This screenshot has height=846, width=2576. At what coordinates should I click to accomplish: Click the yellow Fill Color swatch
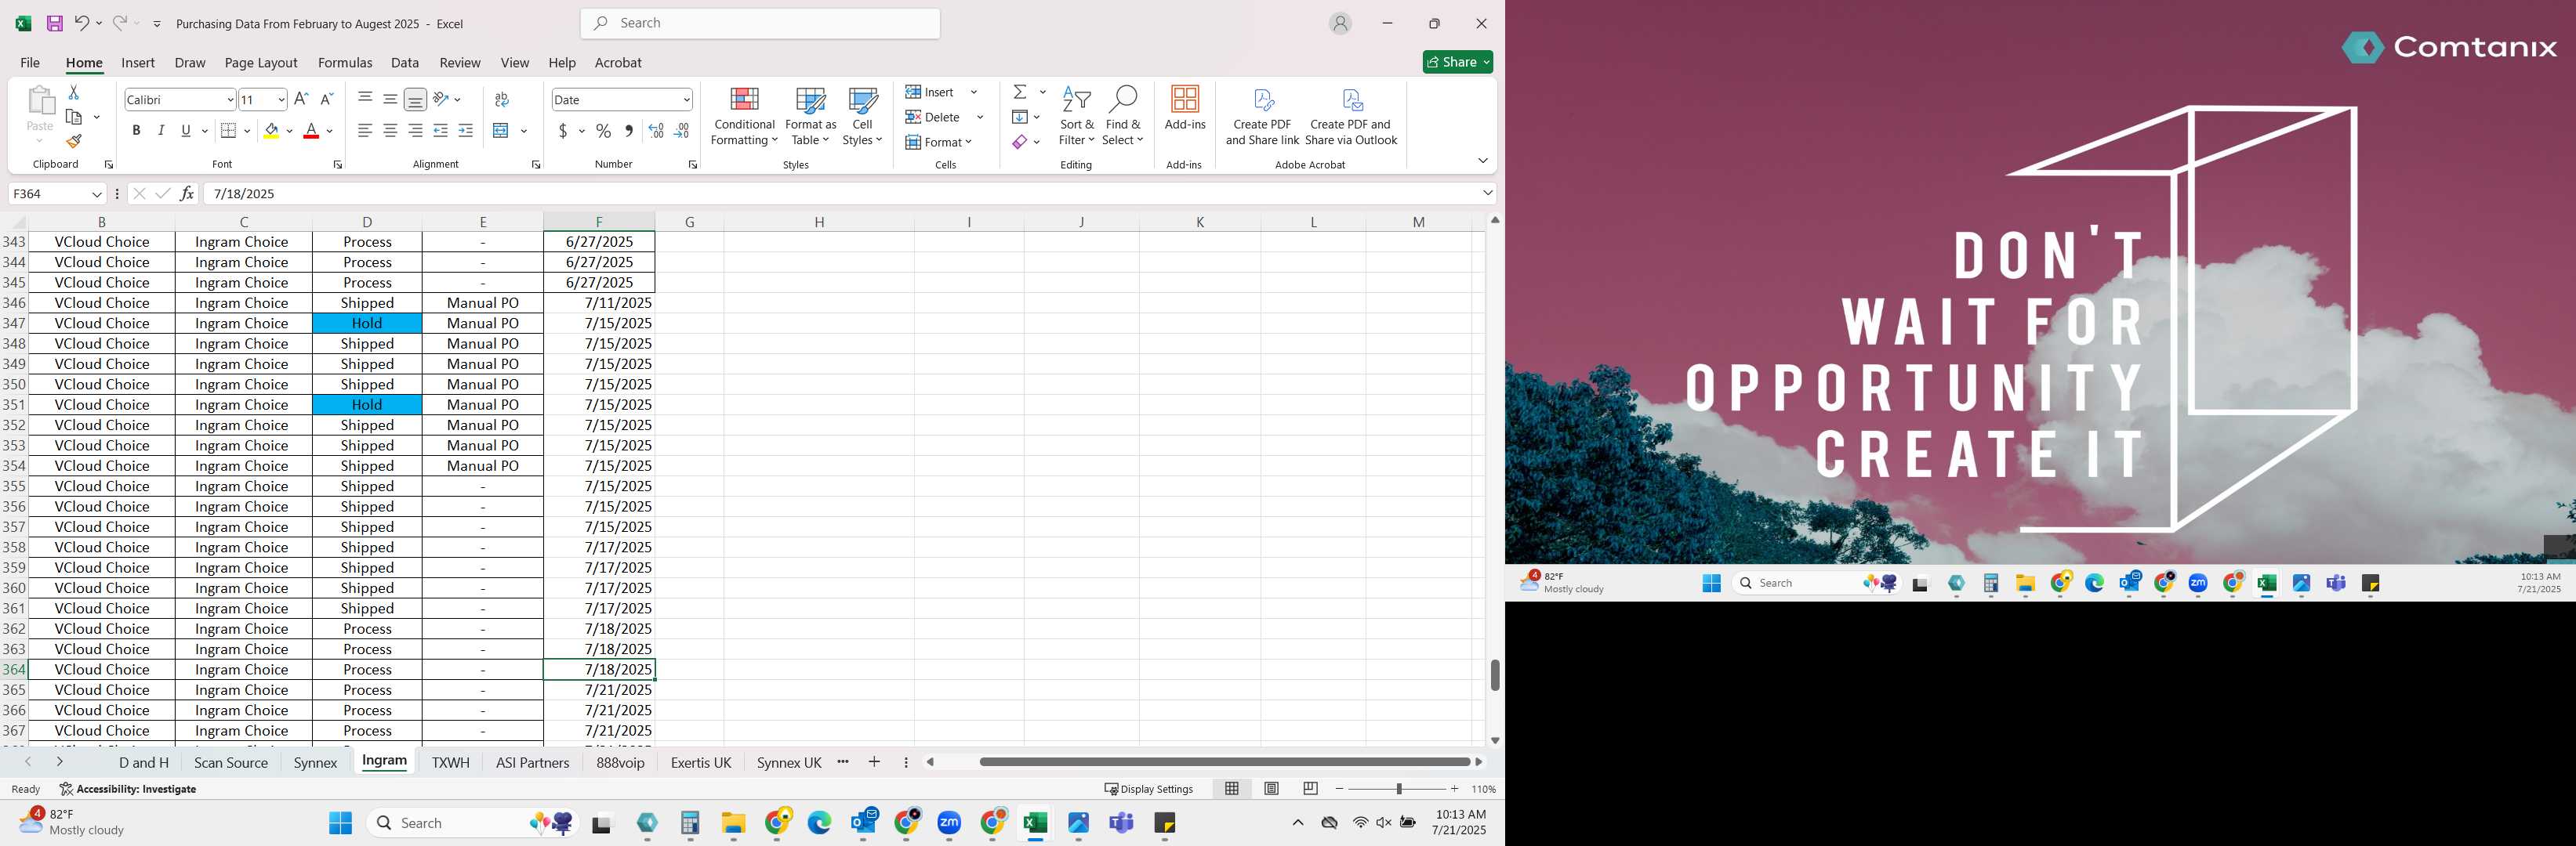271,131
